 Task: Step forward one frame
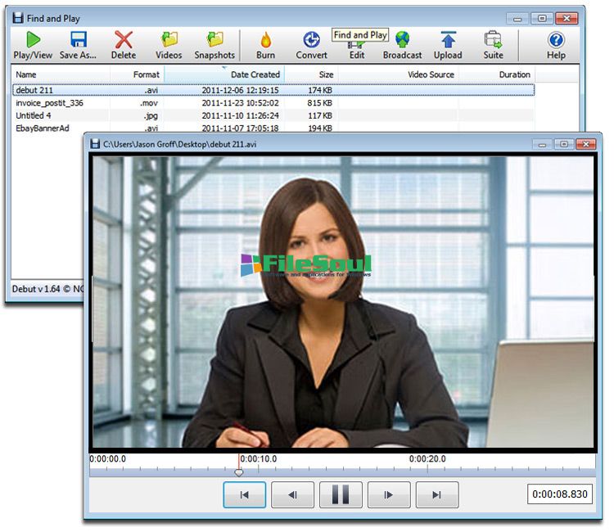389,494
